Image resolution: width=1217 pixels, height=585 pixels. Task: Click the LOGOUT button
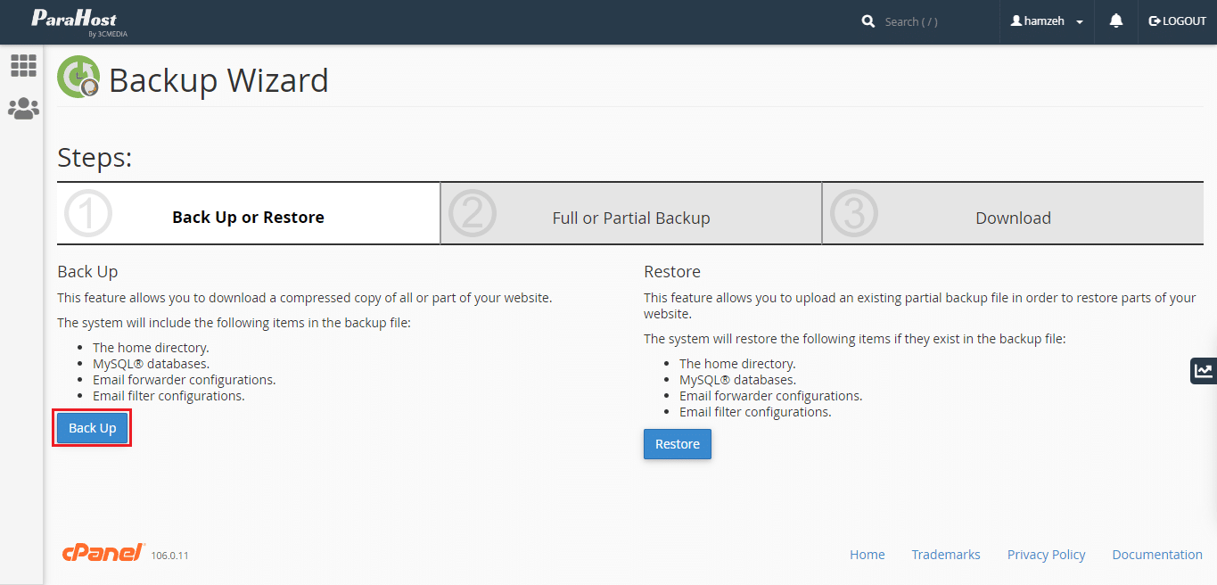coord(1177,21)
